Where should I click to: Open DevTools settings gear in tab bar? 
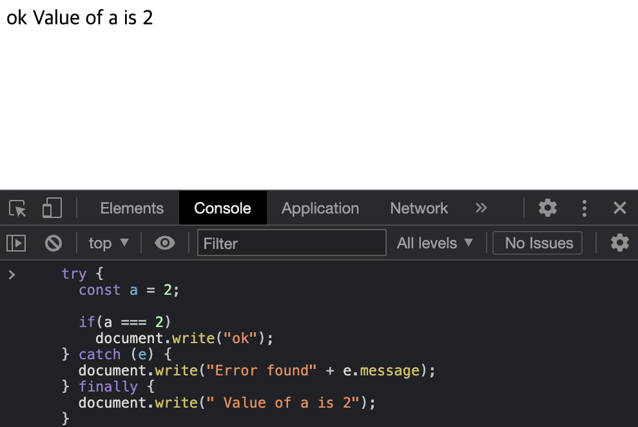[x=548, y=208]
